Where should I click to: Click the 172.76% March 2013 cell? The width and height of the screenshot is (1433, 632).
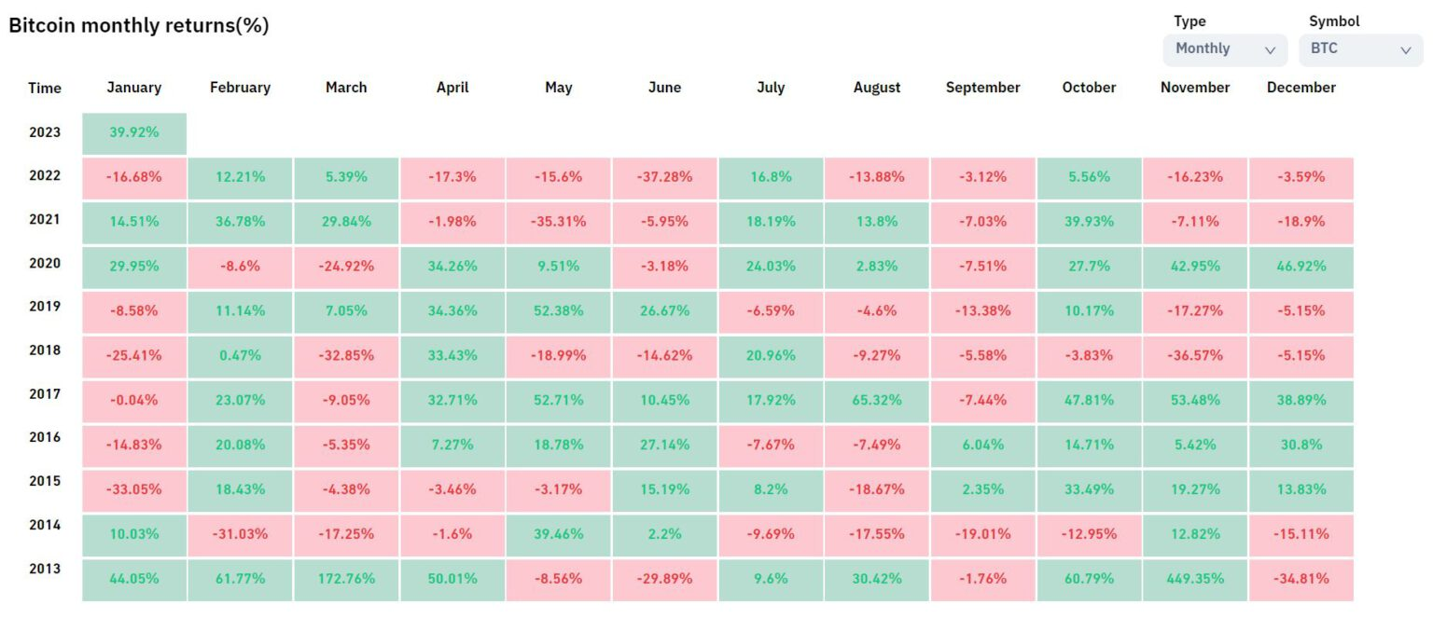tap(346, 579)
